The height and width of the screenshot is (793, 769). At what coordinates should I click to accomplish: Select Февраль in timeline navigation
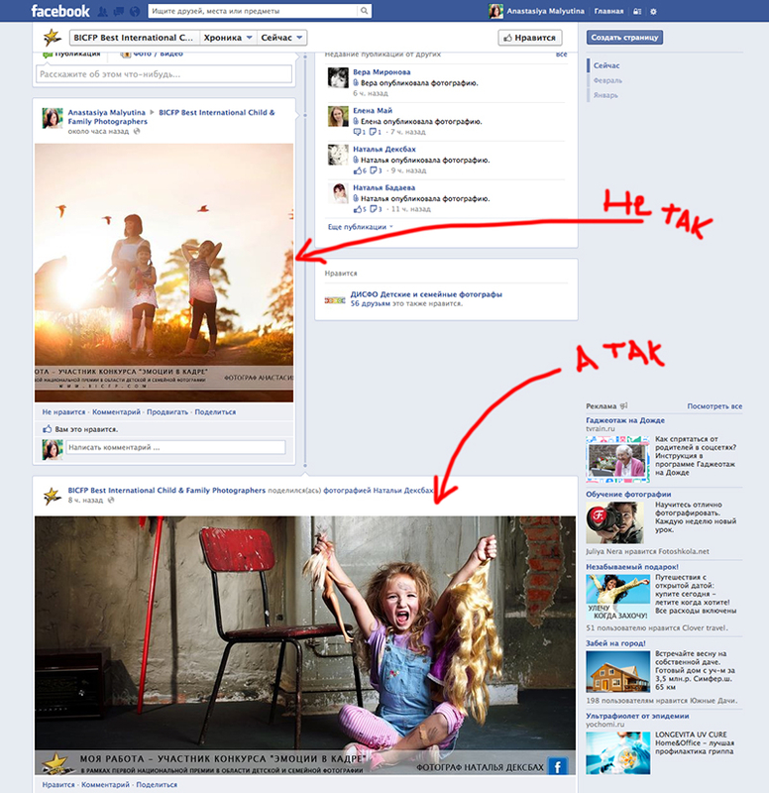pyautogui.click(x=607, y=80)
